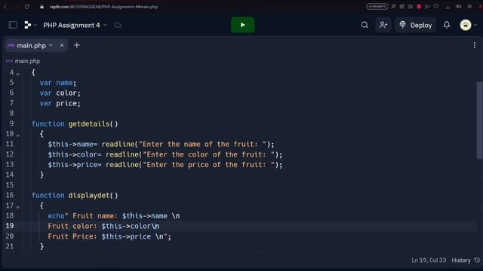
Task: Click the Deploy button
Action: click(x=416, y=25)
